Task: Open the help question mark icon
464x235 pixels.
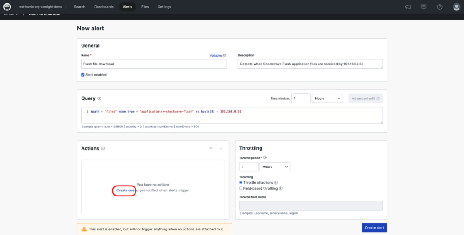Action: click(x=440, y=7)
